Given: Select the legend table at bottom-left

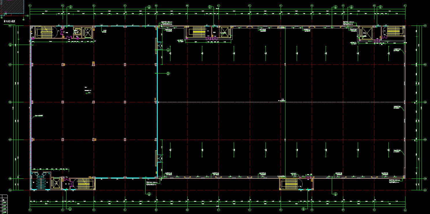Looking at the screenshot, I should pyautogui.click(x=4, y=204).
